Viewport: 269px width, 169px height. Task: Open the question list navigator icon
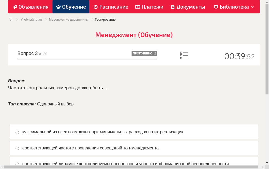184,55
